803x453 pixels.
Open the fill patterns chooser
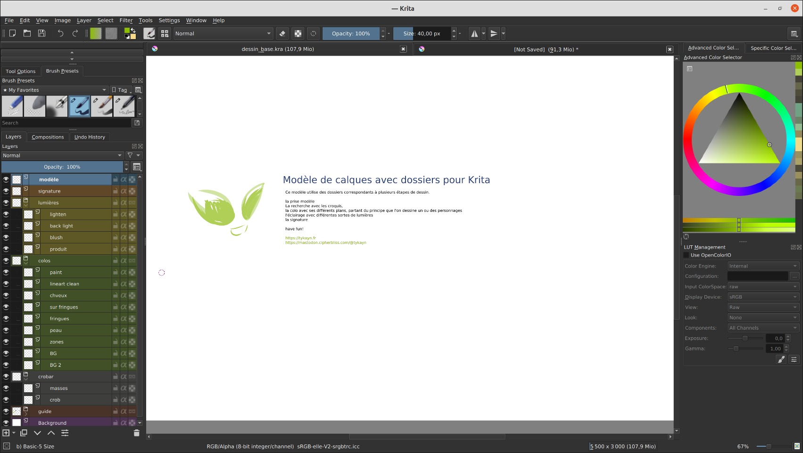[111, 33]
